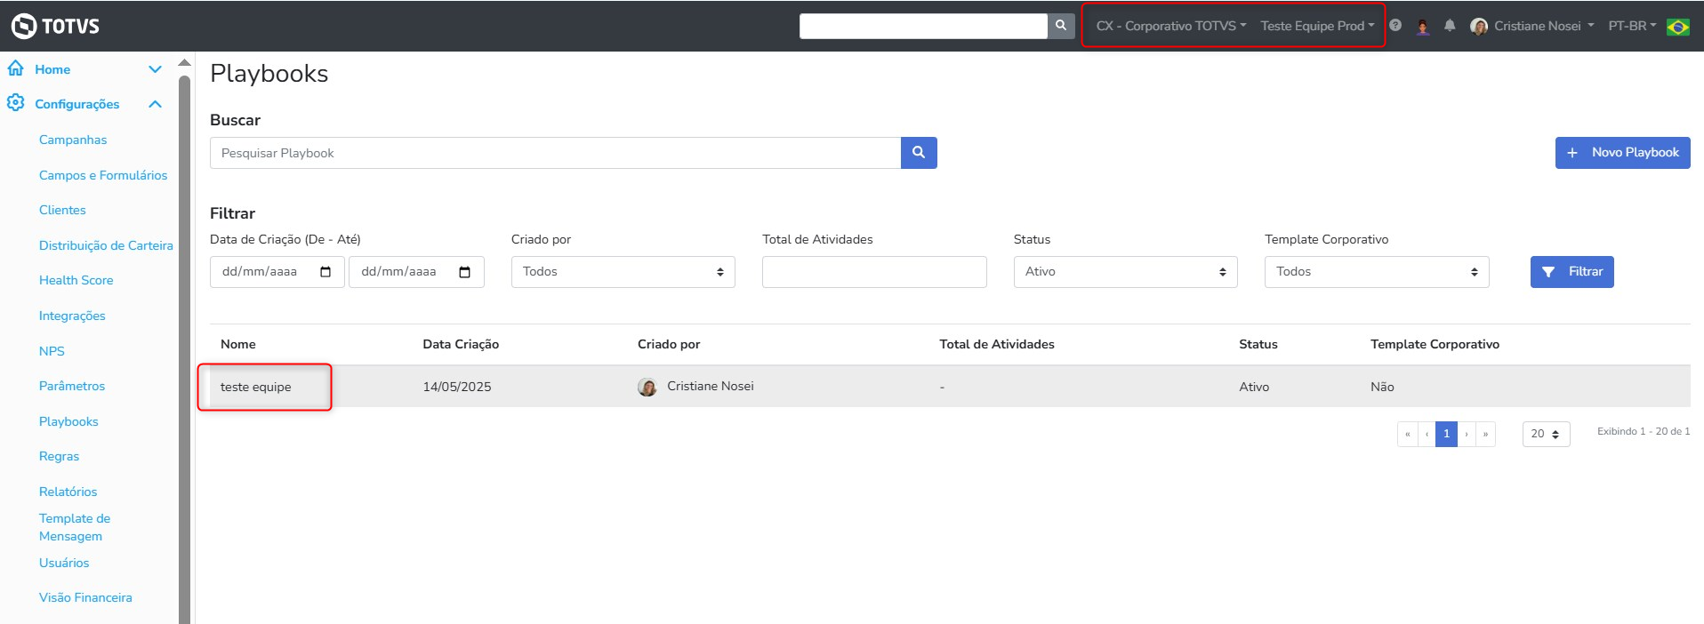
Task: Open the Template Corporativo filter dropdown
Action: [x=1376, y=272]
